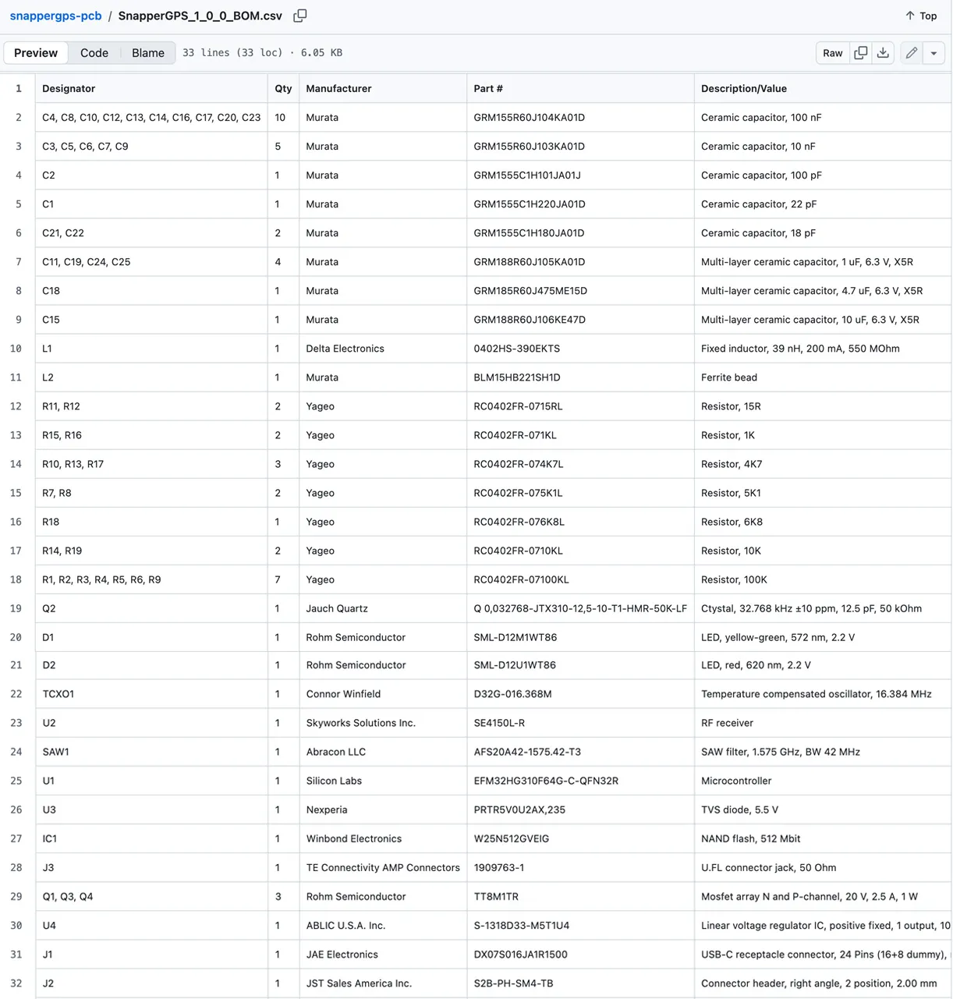953x999 pixels.
Task: Select part number GRM188R60J105KA01D
Action: click(x=530, y=262)
